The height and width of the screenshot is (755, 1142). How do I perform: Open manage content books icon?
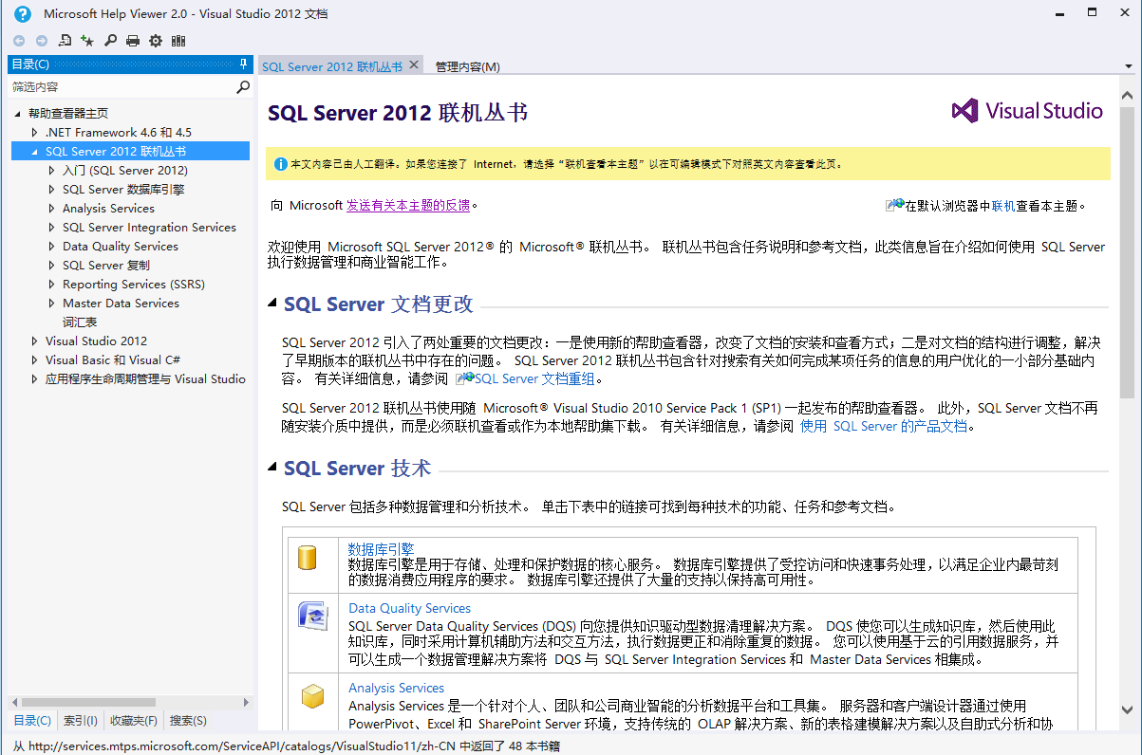[x=178, y=41]
